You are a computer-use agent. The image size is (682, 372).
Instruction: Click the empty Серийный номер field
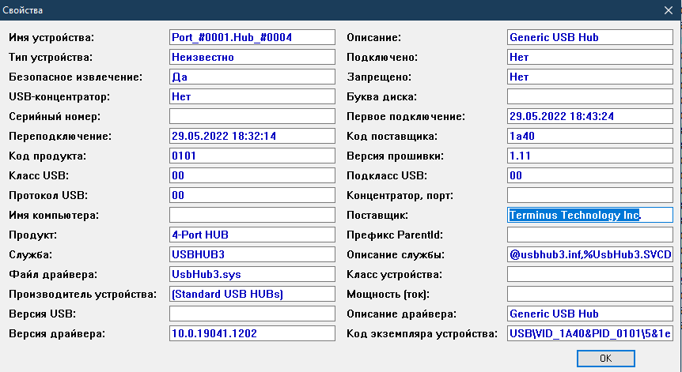tap(252, 116)
